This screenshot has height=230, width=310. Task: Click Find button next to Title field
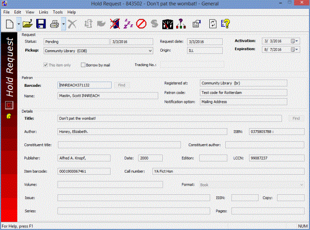point(296,118)
